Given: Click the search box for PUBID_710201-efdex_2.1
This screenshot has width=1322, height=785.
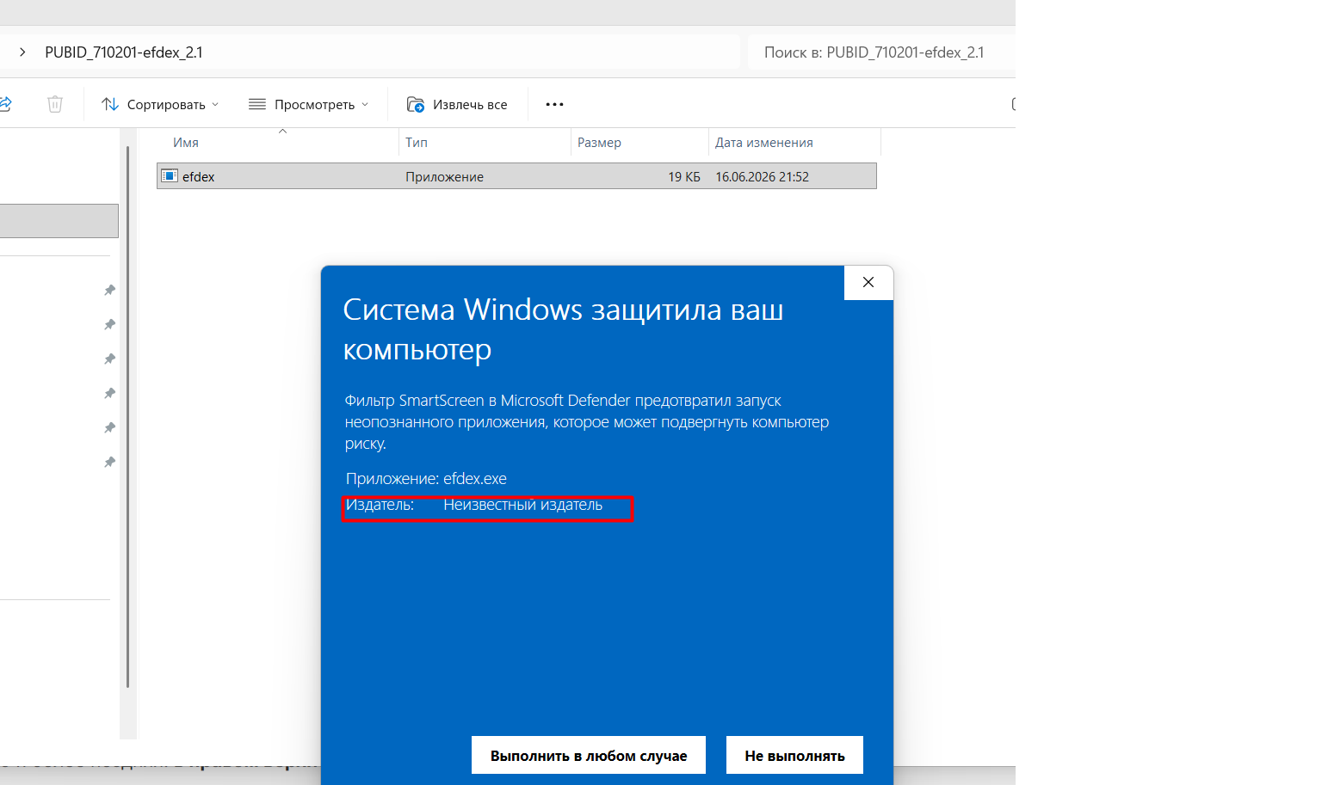Looking at the screenshot, I should pyautogui.click(x=881, y=52).
